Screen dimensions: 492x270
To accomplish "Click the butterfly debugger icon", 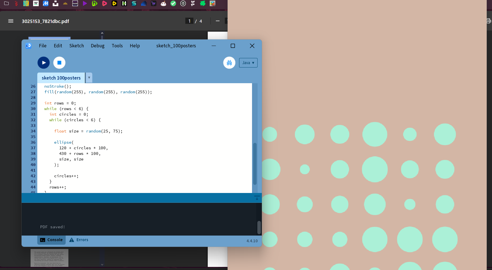I will click(229, 63).
